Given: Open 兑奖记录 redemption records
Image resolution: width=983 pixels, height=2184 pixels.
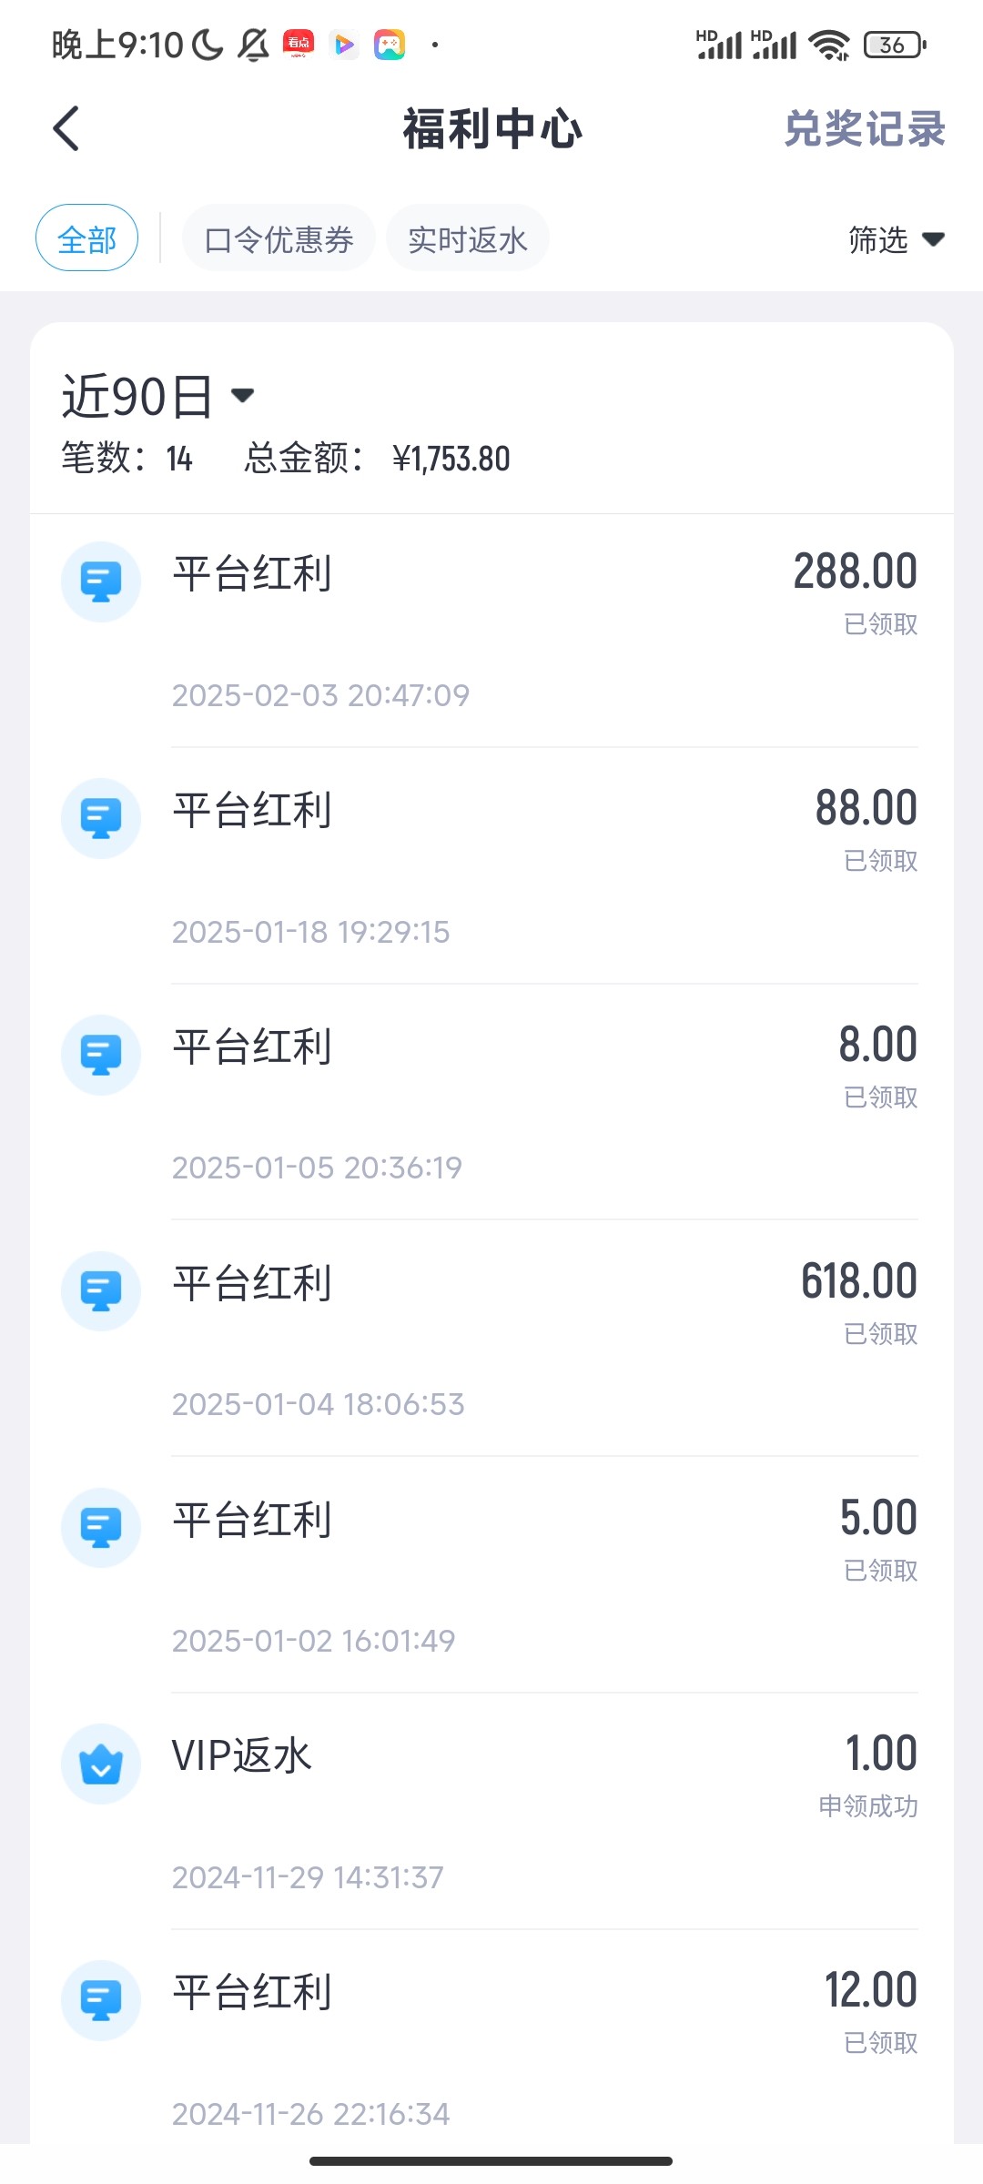Looking at the screenshot, I should click(865, 128).
